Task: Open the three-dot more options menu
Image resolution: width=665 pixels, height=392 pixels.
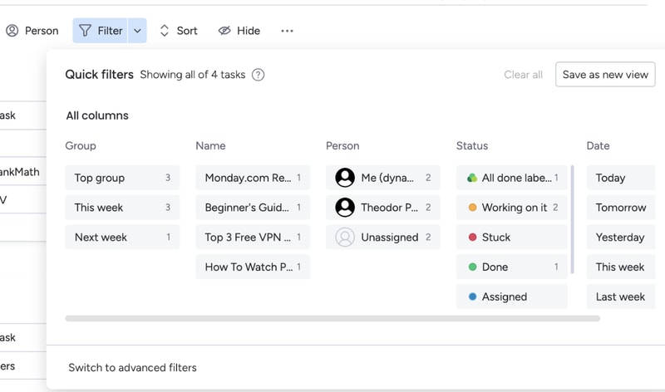Action: (287, 31)
